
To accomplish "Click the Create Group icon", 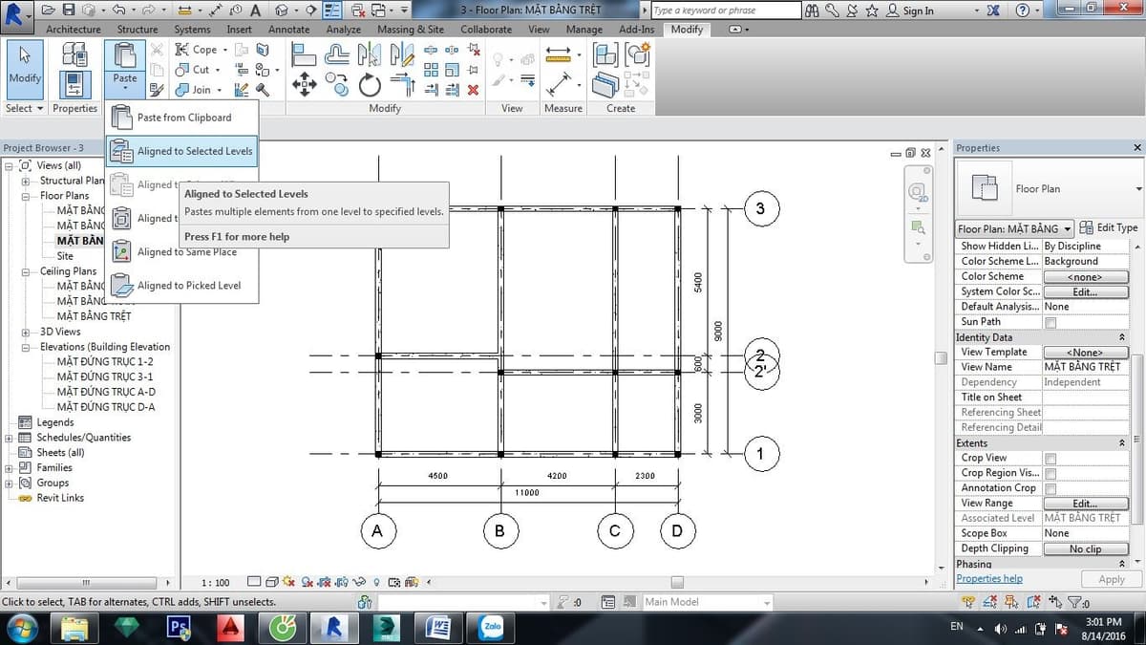I will (x=637, y=54).
